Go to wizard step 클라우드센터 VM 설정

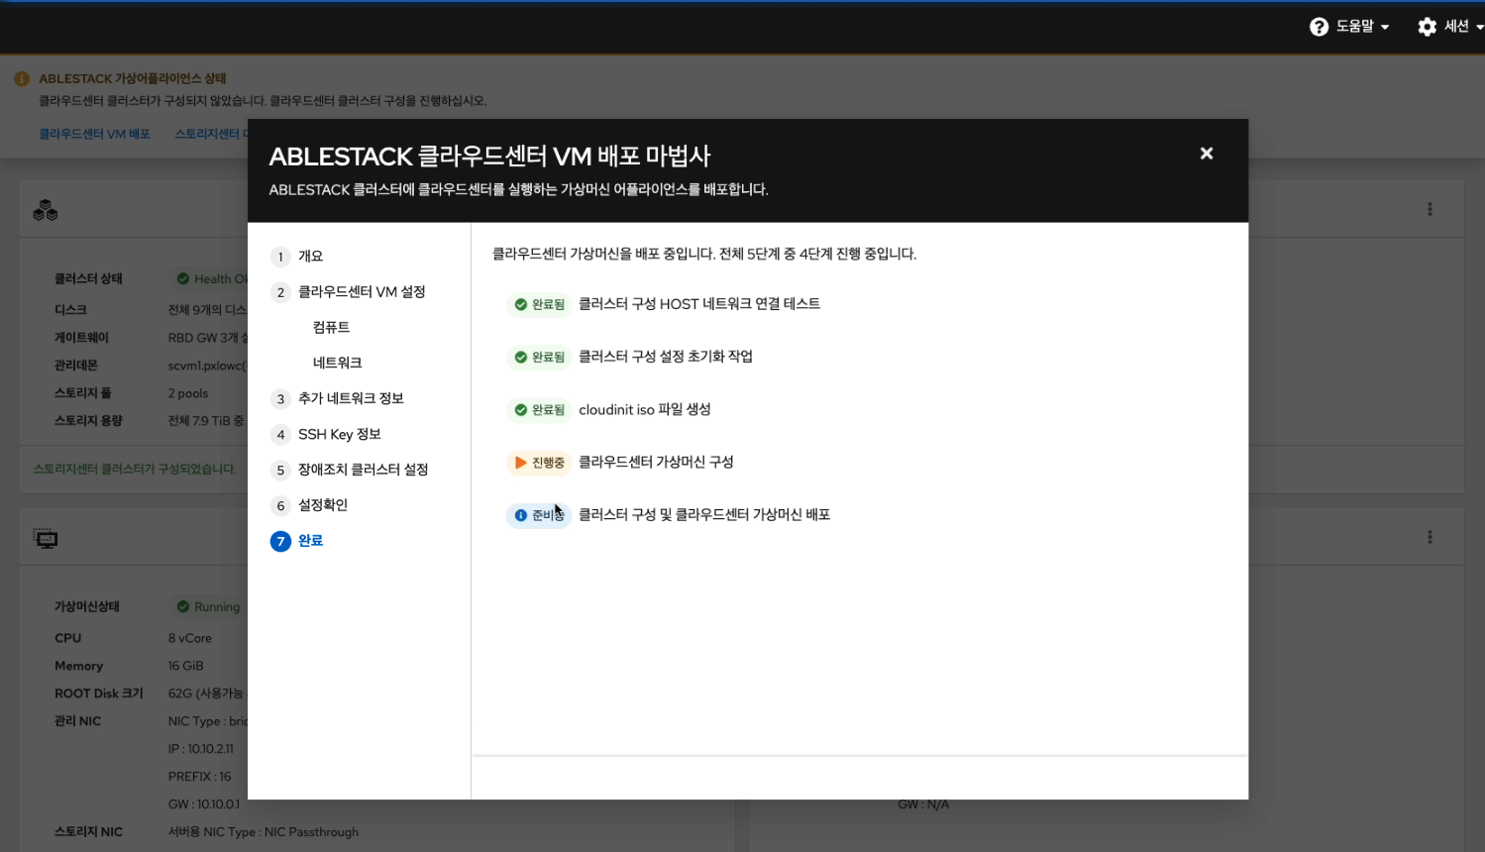pyautogui.click(x=348, y=292)
